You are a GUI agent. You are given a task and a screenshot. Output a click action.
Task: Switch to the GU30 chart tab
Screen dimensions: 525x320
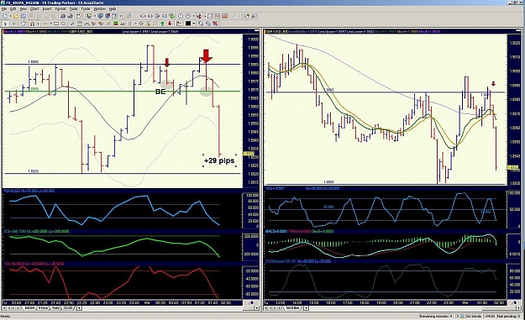(68, 307)
